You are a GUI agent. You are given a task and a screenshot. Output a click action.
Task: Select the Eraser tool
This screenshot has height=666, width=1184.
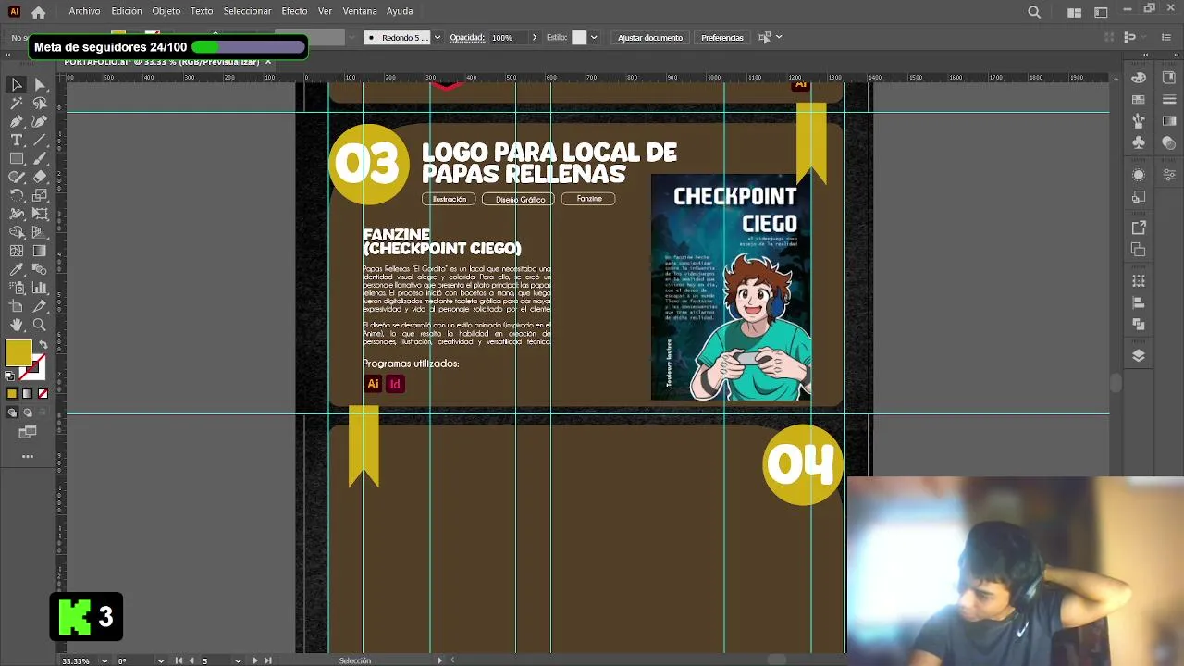click(x=40, y=177)
